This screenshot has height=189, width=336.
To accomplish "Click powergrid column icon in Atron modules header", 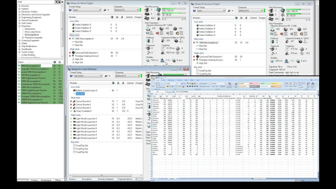I will click(117, 17).
